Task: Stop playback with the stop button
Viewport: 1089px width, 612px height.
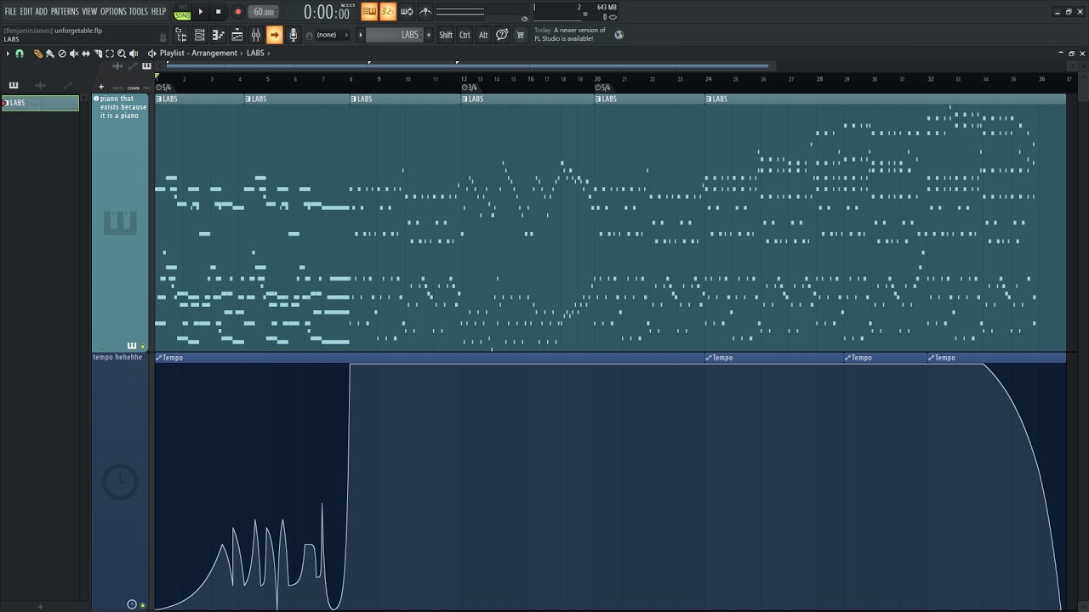Action: click(x=218, y=12)
